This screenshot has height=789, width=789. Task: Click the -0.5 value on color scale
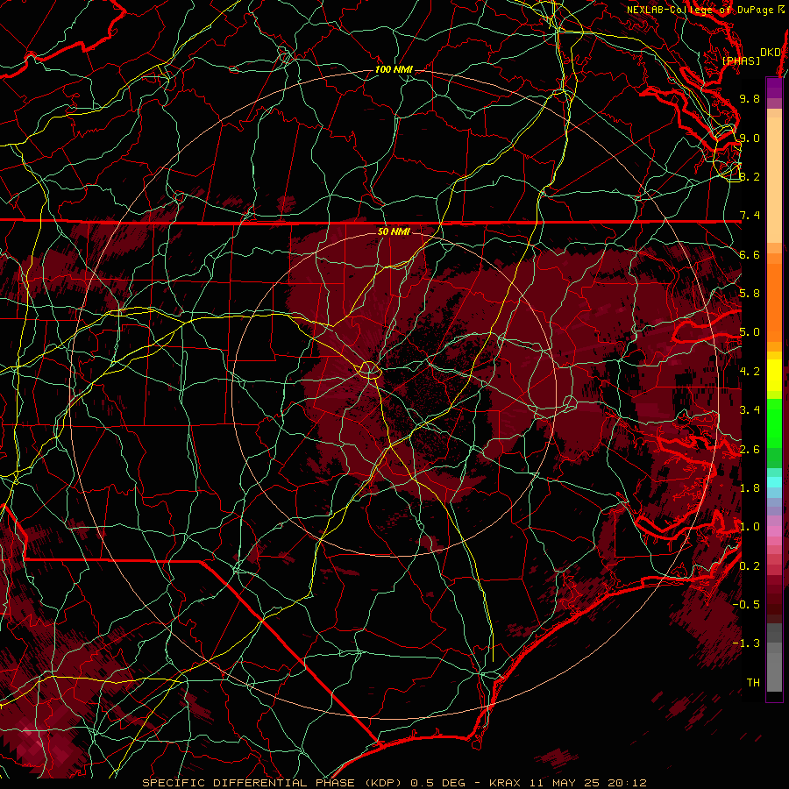(x=746, y=605)
